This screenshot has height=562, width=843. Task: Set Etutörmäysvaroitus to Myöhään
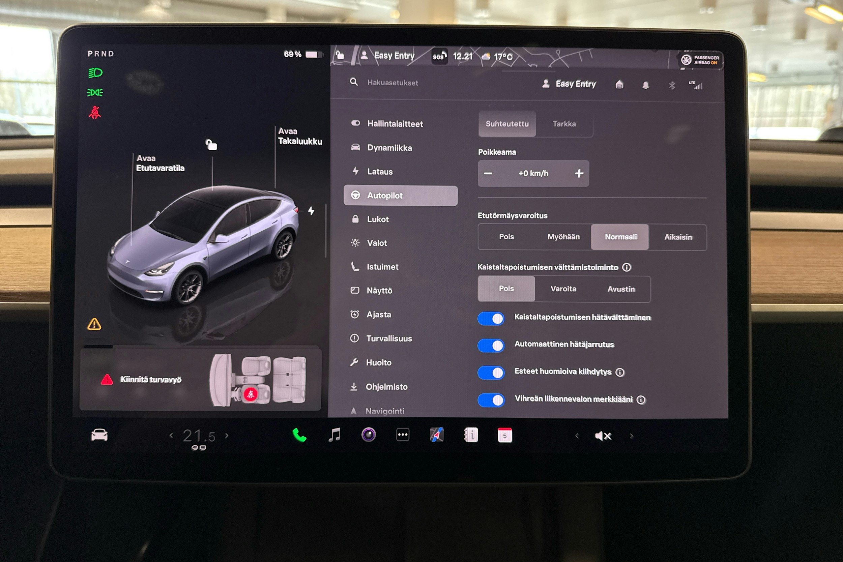click(563, 237)
